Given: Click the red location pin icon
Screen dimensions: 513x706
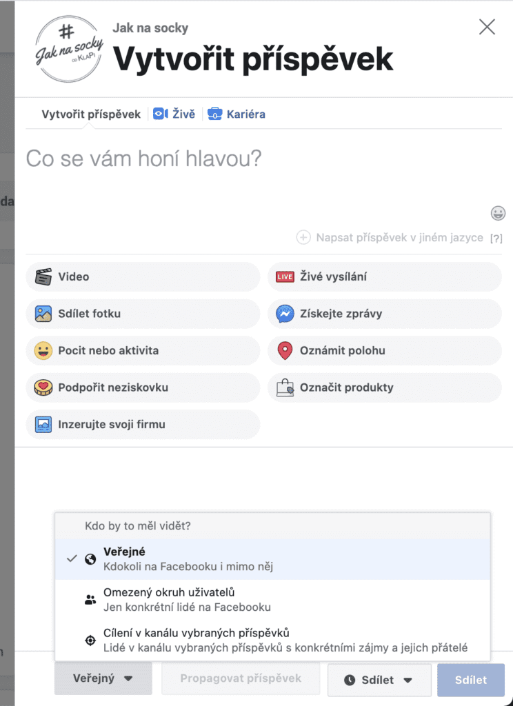Looking at the screenshot, I should (x=285, y=351).
